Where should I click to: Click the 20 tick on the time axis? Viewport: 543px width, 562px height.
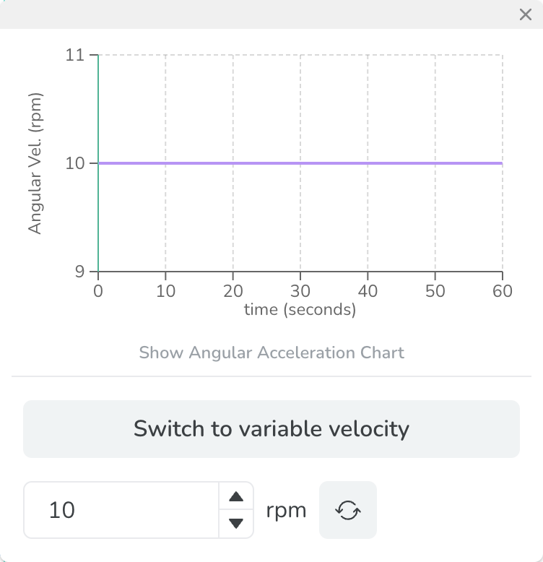pos(233,291)
